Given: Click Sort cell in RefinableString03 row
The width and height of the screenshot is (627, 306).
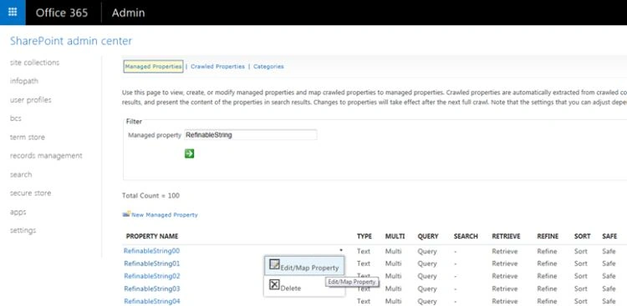Looking at the screenshot, I should pyautogui.click(x=581, y=288).
